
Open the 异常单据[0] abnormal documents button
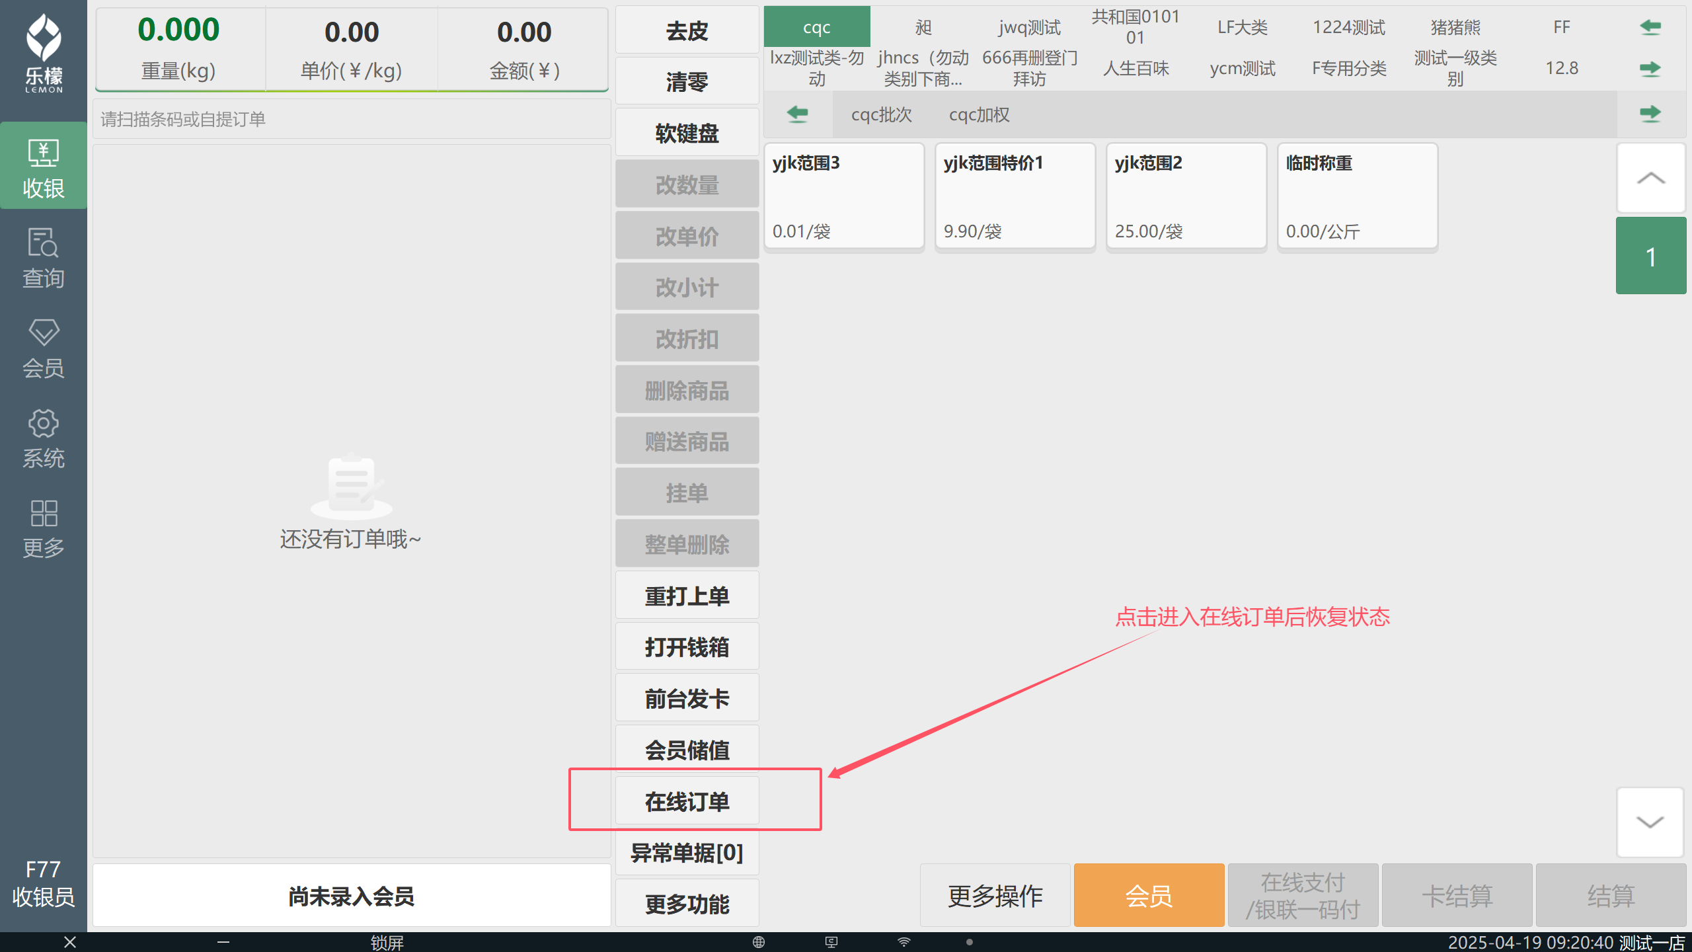687,853
